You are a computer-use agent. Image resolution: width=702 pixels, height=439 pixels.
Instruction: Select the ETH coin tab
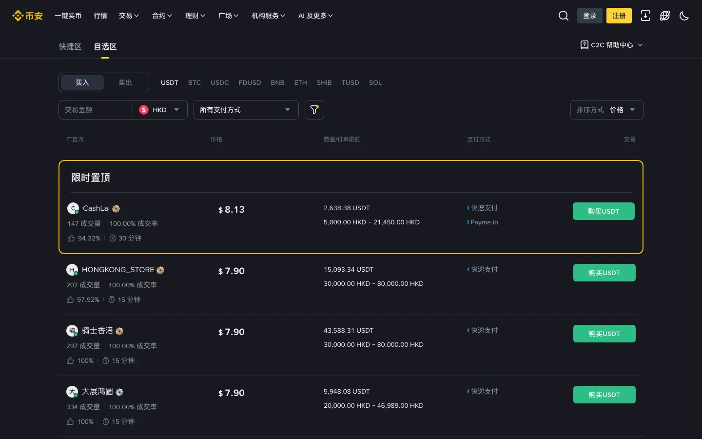click(x=301, y=82)
